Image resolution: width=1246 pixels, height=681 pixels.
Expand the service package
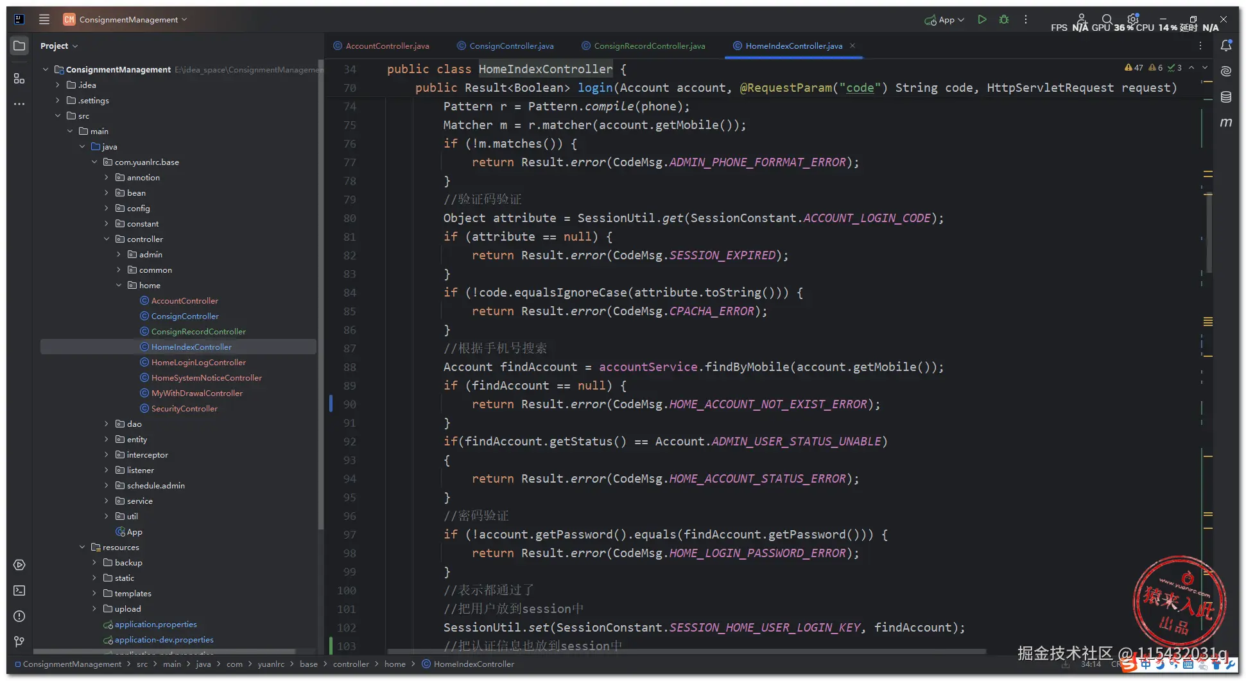coord(107,501)
